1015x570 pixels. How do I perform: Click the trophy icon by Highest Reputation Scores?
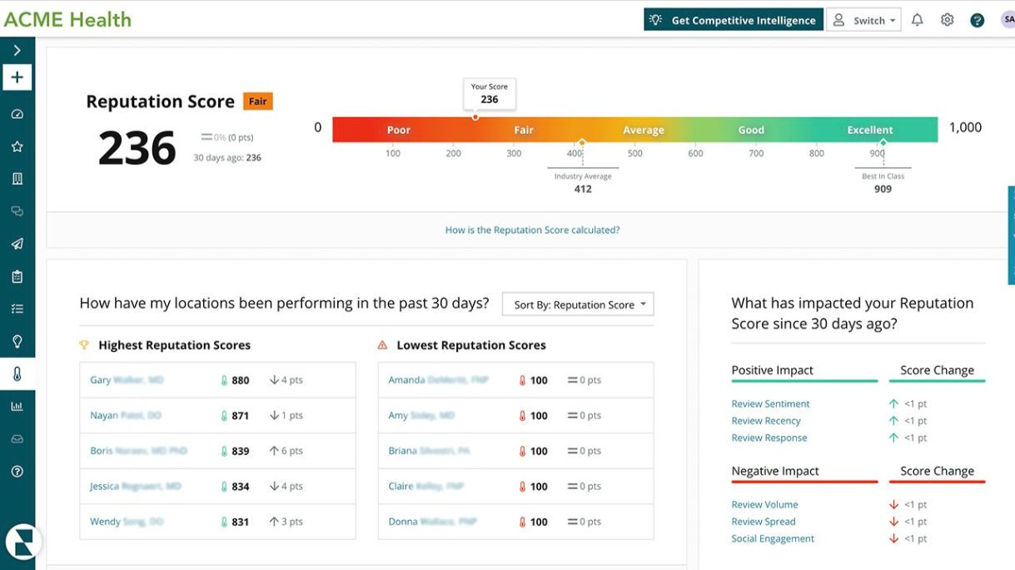coord(84,344)
